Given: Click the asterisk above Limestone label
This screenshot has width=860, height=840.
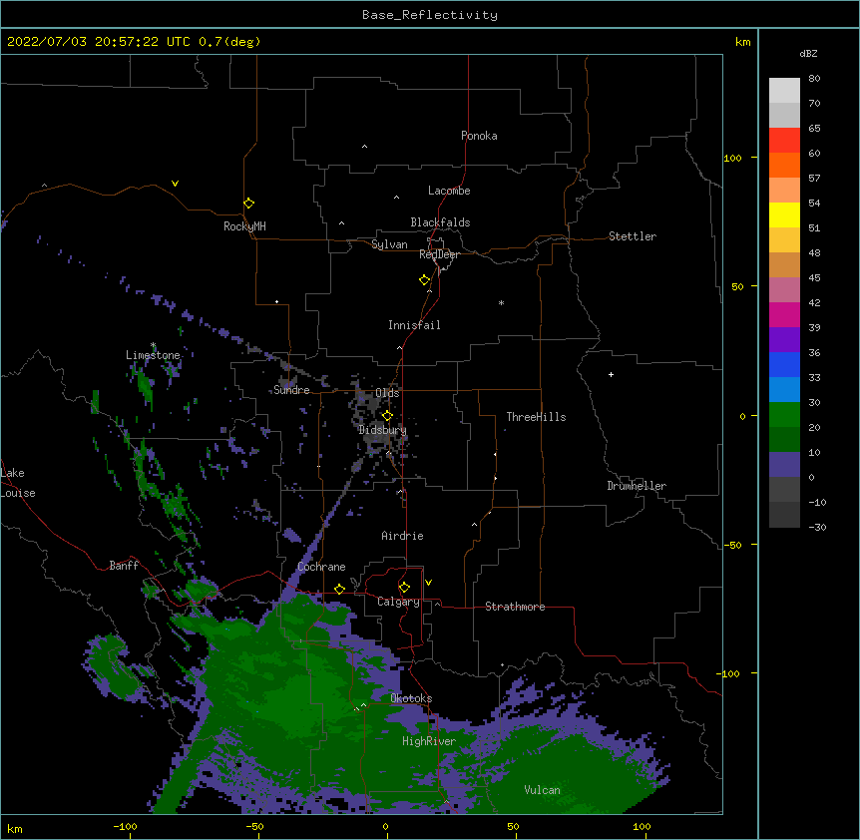Looking at the screenshot, I should pyautogui.click(x=153, y=345).
